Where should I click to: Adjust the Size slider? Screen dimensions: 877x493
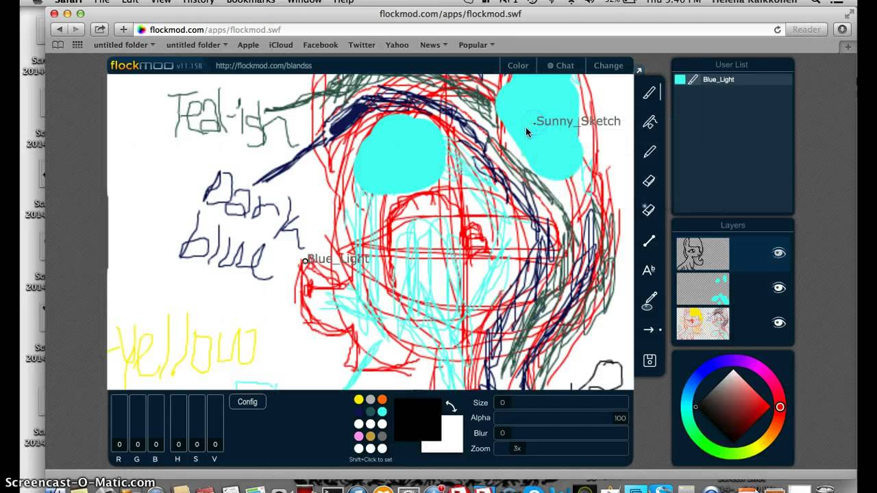tap(562, 403)
